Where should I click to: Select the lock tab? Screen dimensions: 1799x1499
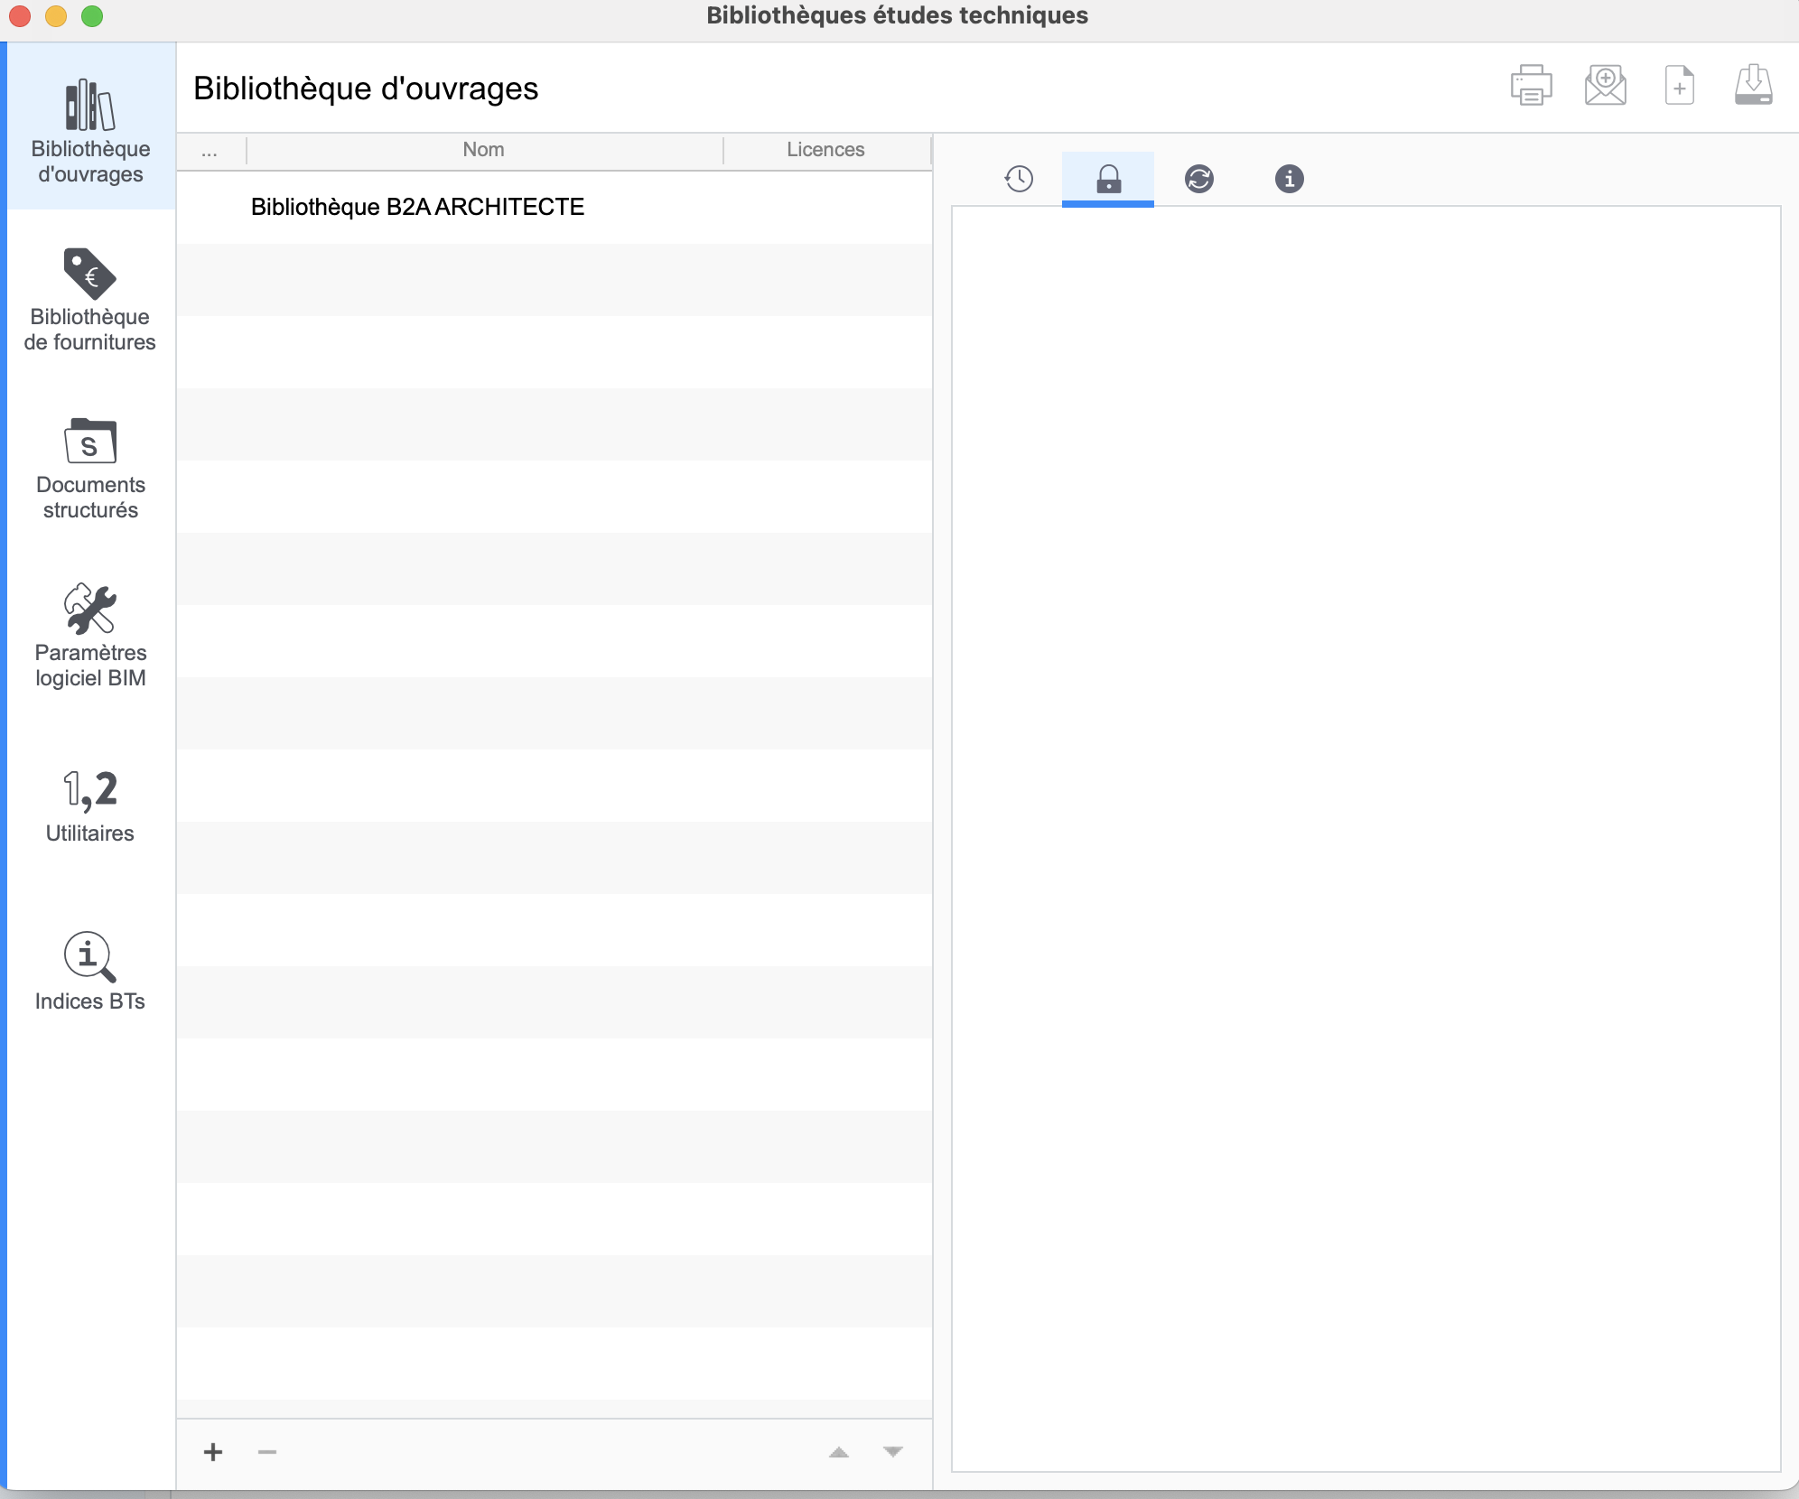[1108, 179]
